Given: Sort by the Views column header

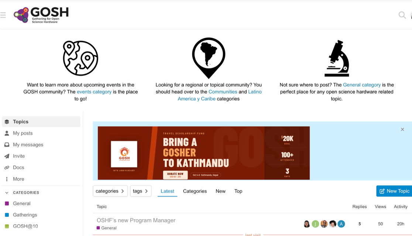Looking at the screenshot, I should pyautogui.click(x=380, y=207).
